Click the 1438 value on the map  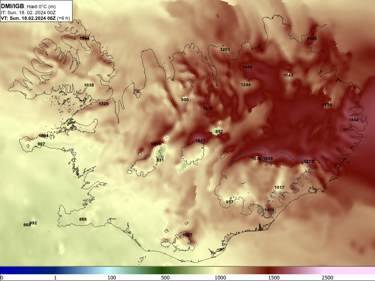[x=269, y=210]
